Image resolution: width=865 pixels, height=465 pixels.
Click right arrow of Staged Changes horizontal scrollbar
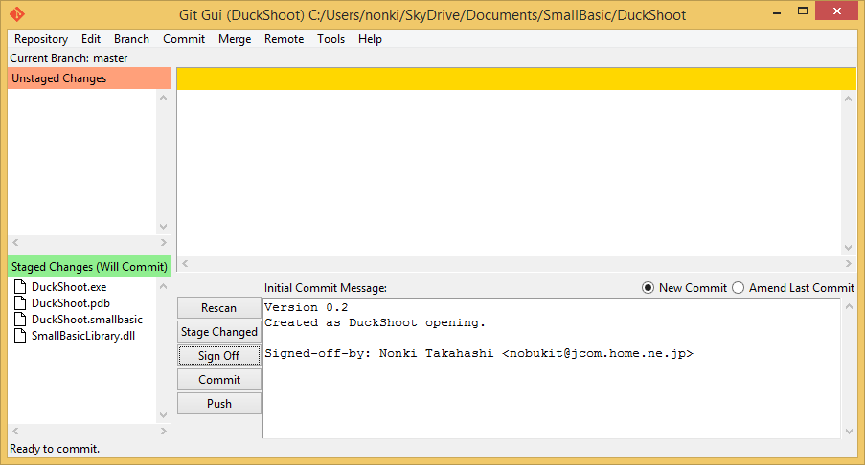click(x=163, y=431)
